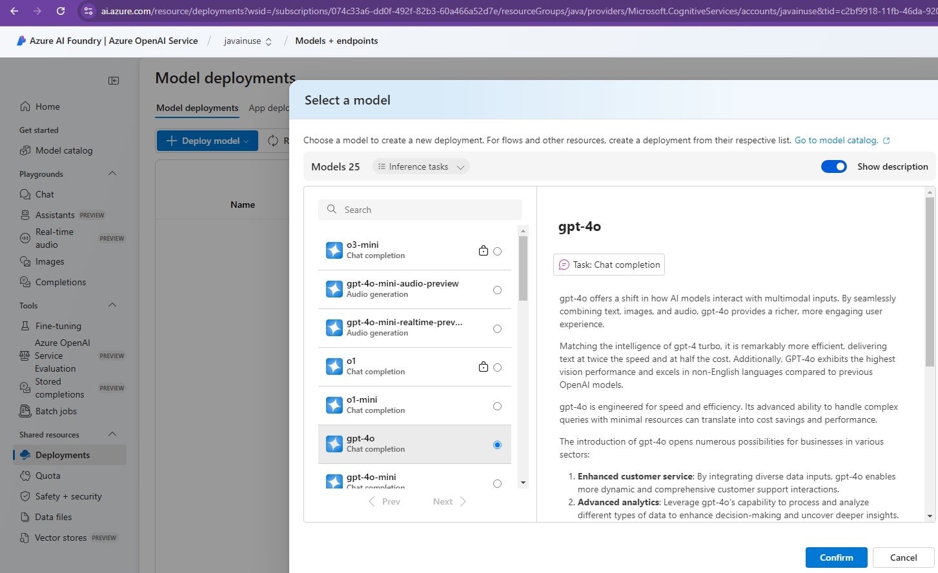Open the App deployments tab

(x=269, y=108)
